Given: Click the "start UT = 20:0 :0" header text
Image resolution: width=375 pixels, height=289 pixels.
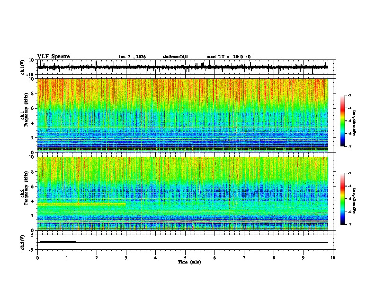Looking at the screenshot, I should coord(229,57).
